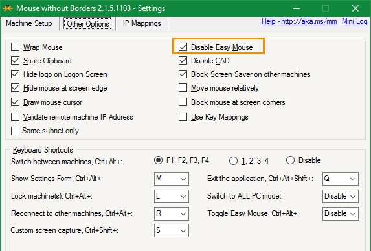Enable Move mouse relatively
Viewport: 371px width, 251px height.
point(183,88)
